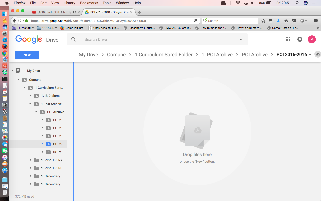Open Come iniziare bookmark
This screenshot has width=321, height=201.
pyautogui.click(x=72, y=28)
